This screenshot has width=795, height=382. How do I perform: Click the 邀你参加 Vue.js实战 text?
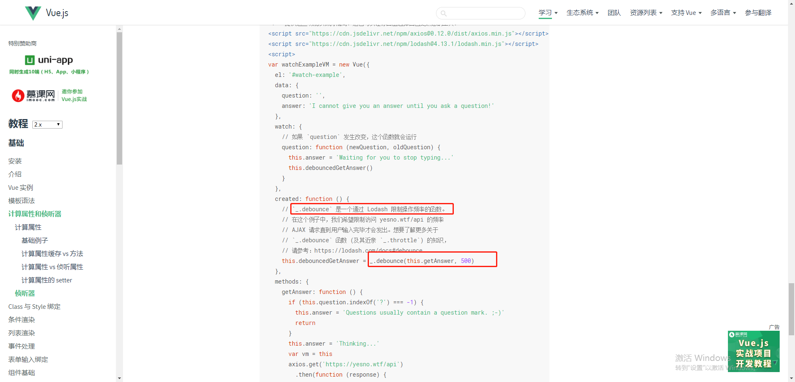[x=74, y=95]
